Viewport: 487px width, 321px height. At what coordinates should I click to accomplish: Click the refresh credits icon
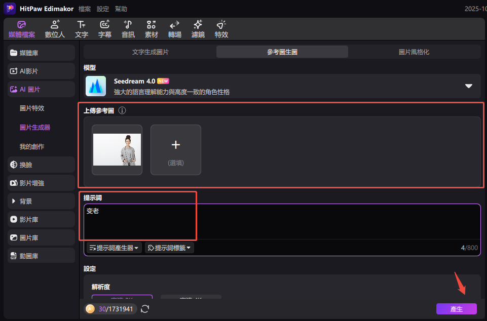click(145, 309)
